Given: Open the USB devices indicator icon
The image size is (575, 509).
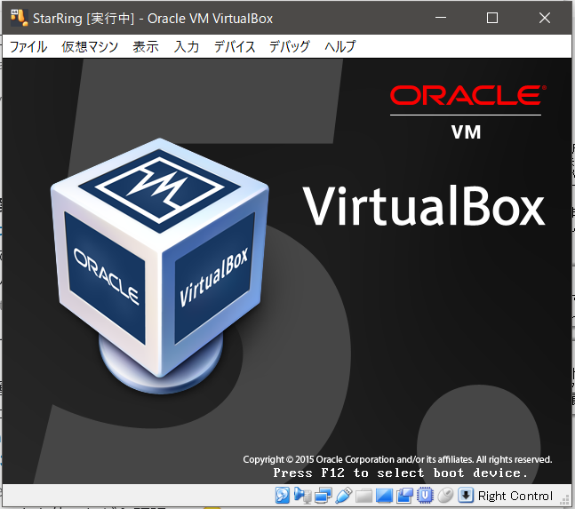Looking at the screenshot, I should (x=344, y=495).
